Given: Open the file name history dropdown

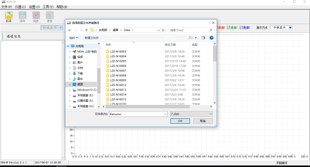Looking at the screenshot, I should pos(165,114).
